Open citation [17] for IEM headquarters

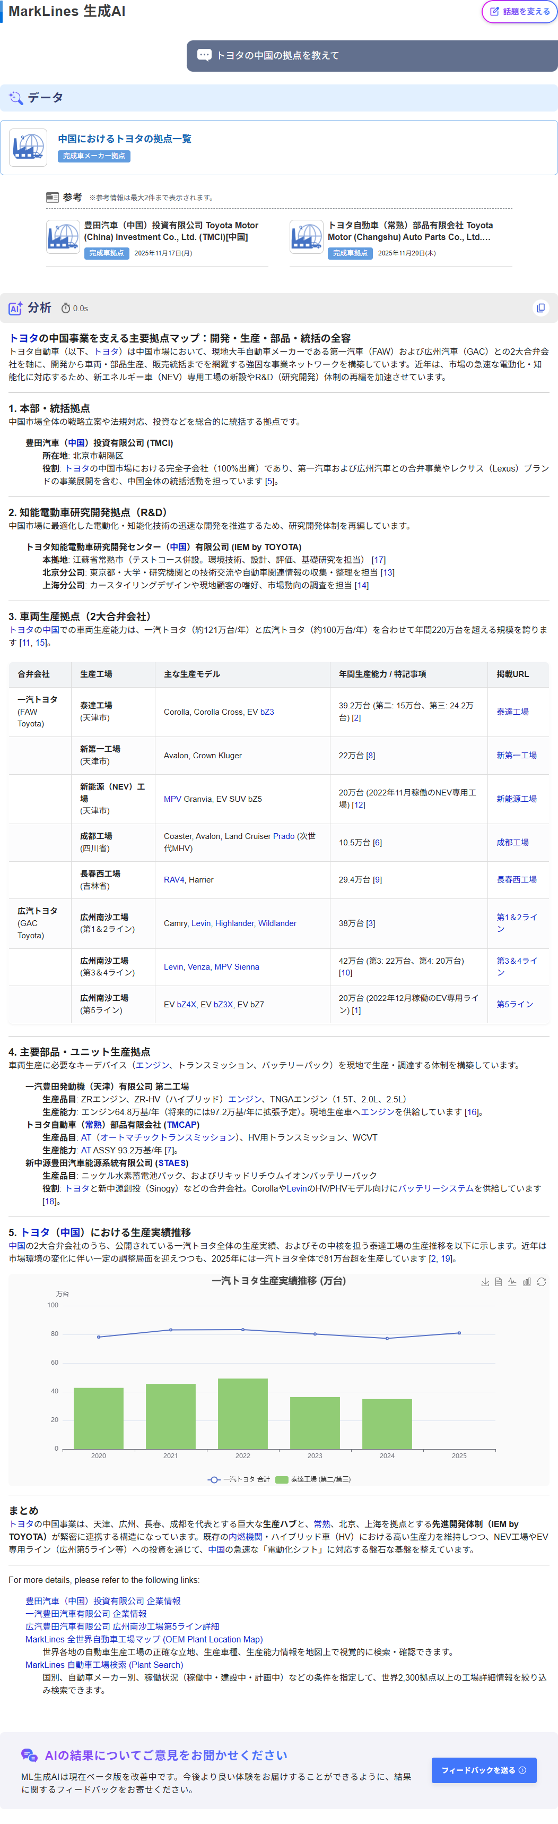tap(378, 559)
